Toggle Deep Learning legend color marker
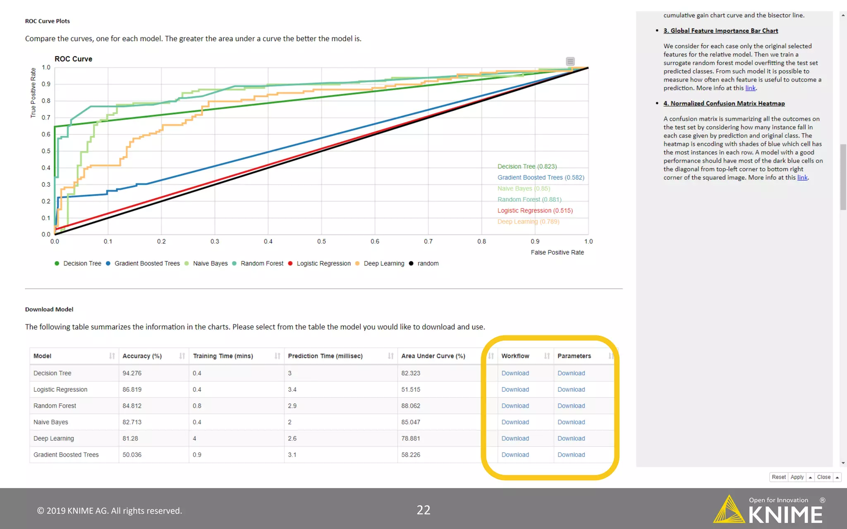This screenshot has width=847, height=529. [x=357, y=264]
